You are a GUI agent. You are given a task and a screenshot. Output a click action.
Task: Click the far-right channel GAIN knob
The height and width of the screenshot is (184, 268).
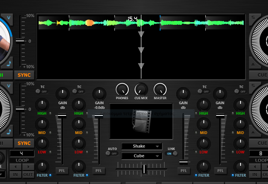coord(220,94)
